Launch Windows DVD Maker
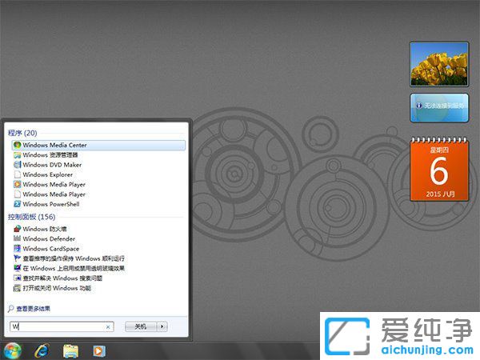 52,165
